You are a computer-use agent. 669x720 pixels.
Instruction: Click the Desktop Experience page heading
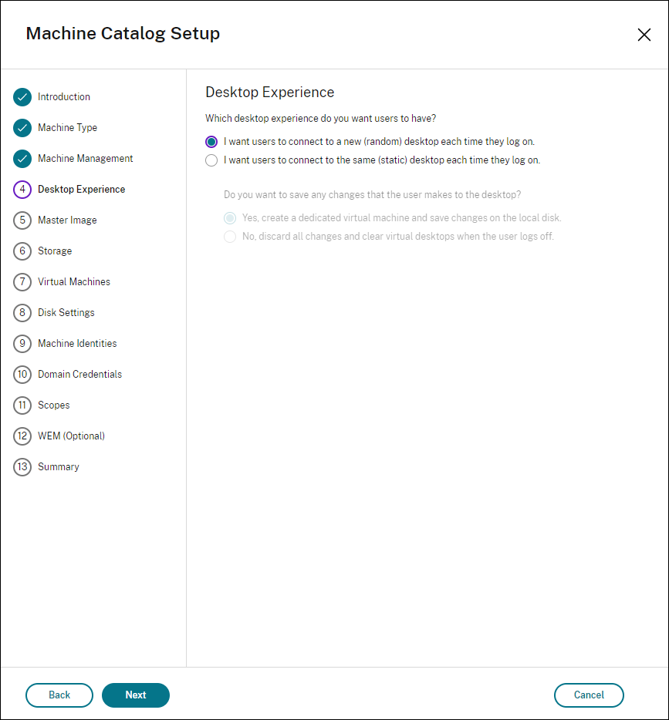pyautogui.click(x=270, y=93)
